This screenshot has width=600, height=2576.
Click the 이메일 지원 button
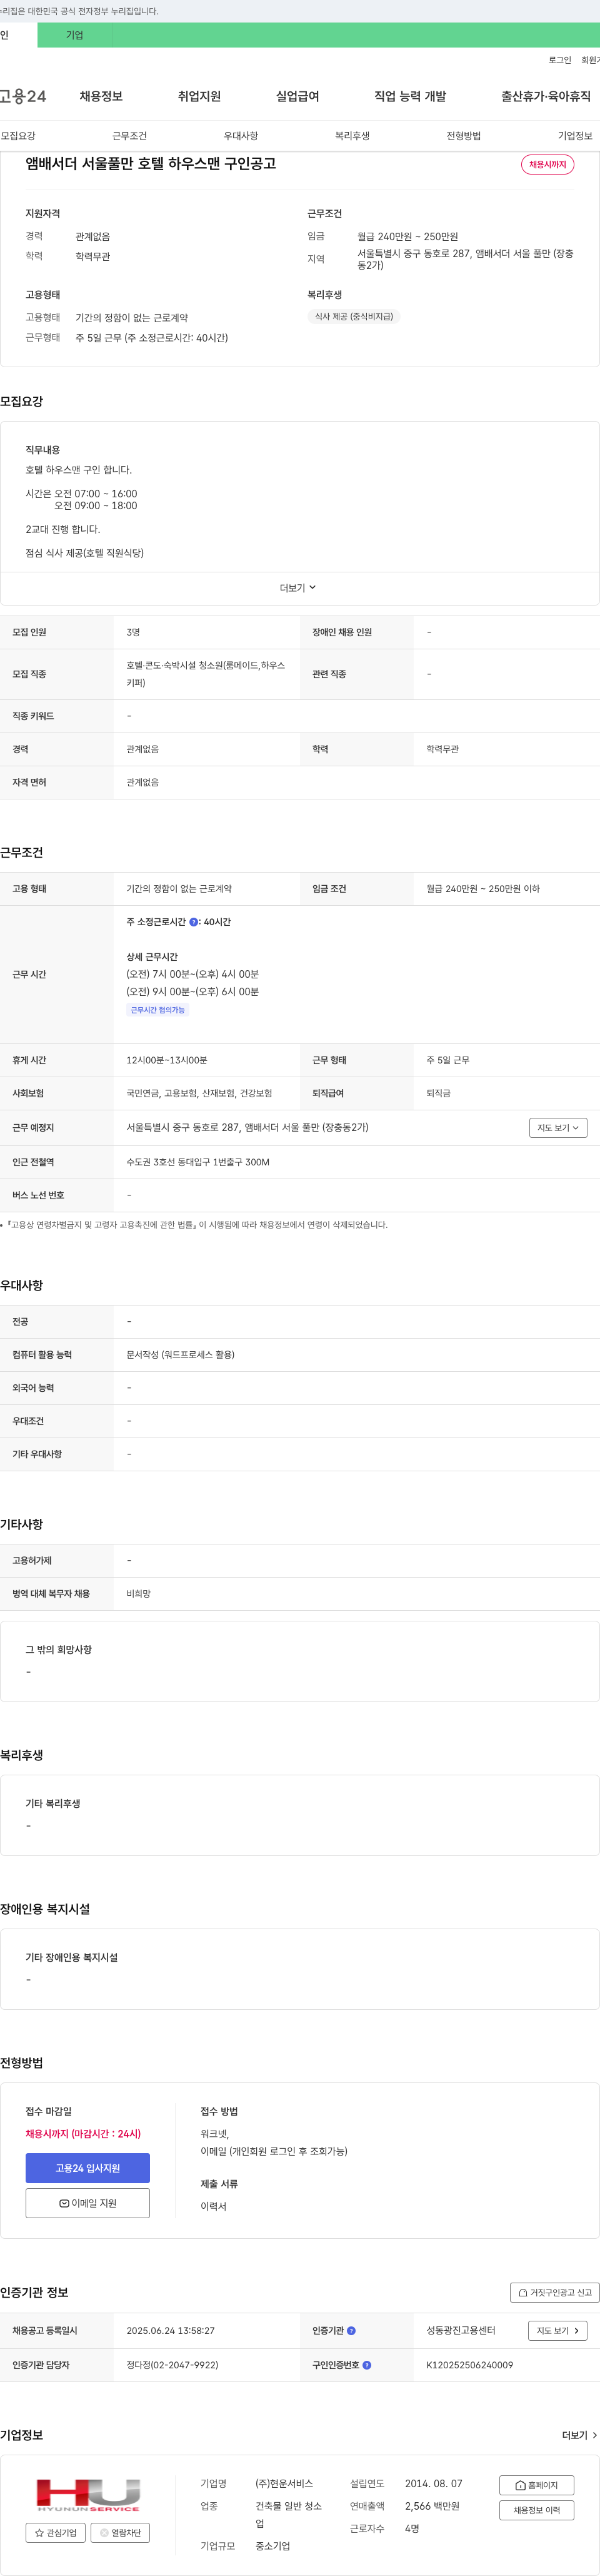click(88, 2203)
